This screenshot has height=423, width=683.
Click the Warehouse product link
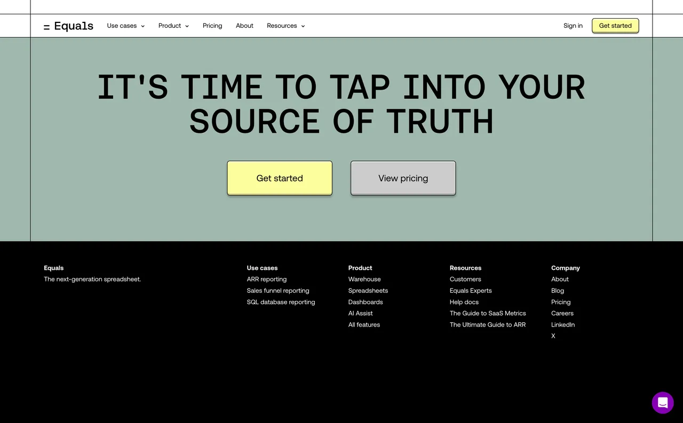point(364,279)
